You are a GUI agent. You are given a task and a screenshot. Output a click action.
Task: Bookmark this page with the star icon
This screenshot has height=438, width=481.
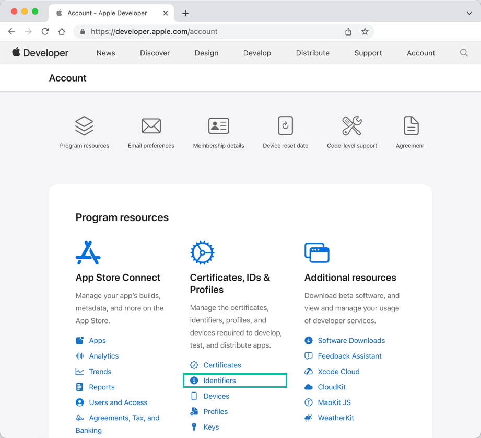click(x=365, y=31)
